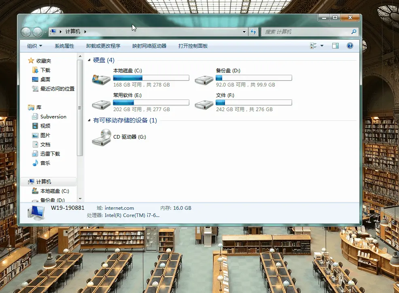The height and width of the screenshot is (293, 399).
Task: Open the view options dropdown arrow
Action: click(322, 46)
